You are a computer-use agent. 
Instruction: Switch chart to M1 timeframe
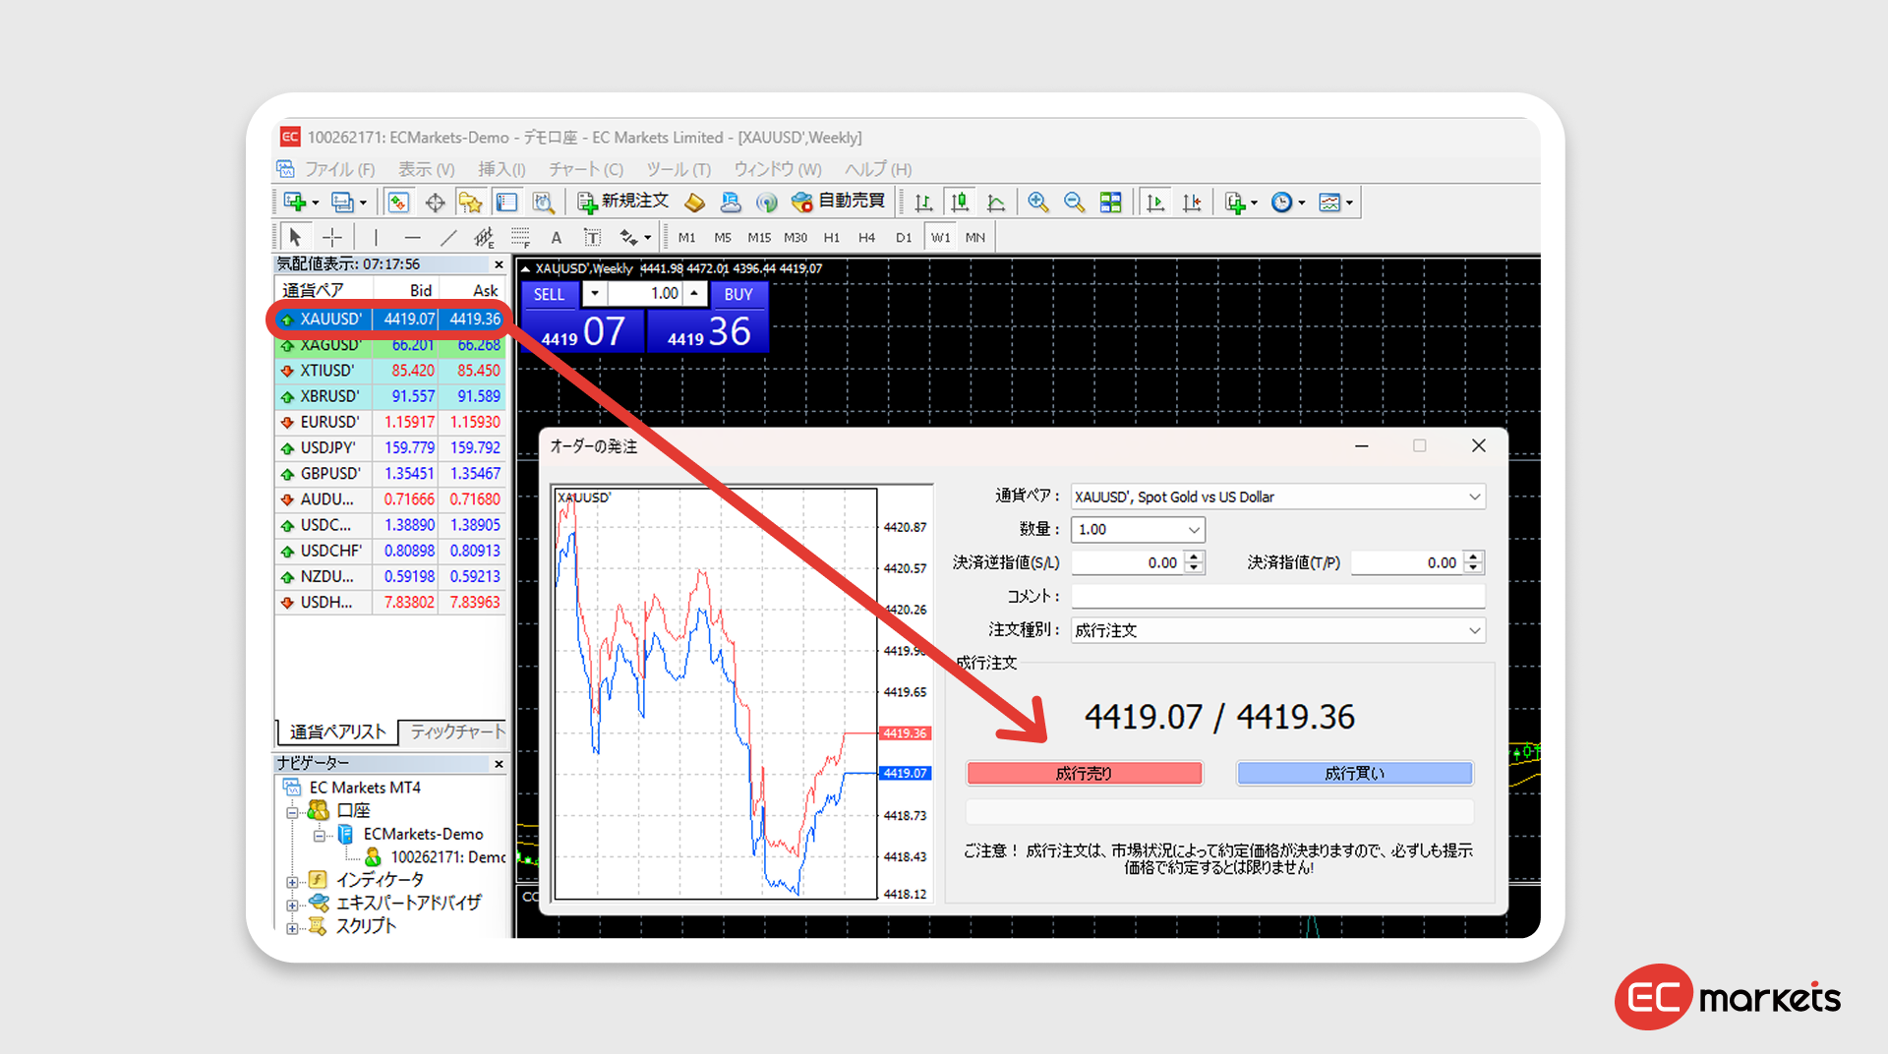(x=686, y=237)
